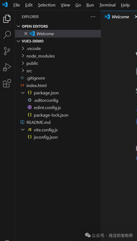Collapse nested files under vite.config.js
Viewport: 137px width, 241px height.
pyautogui.click(x=23, y=130)
